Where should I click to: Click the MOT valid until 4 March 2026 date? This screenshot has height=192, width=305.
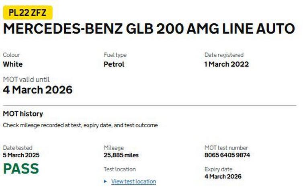[38, 90]
